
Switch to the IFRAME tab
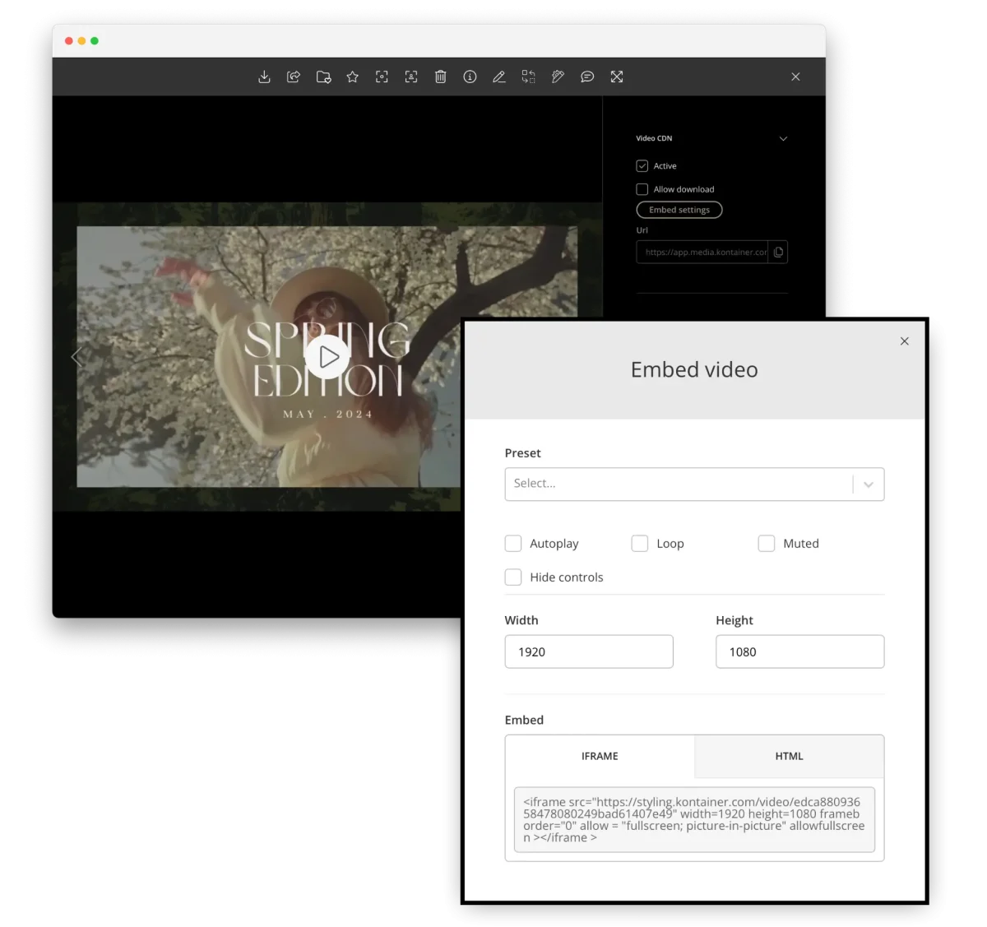[x=600, y=756]
